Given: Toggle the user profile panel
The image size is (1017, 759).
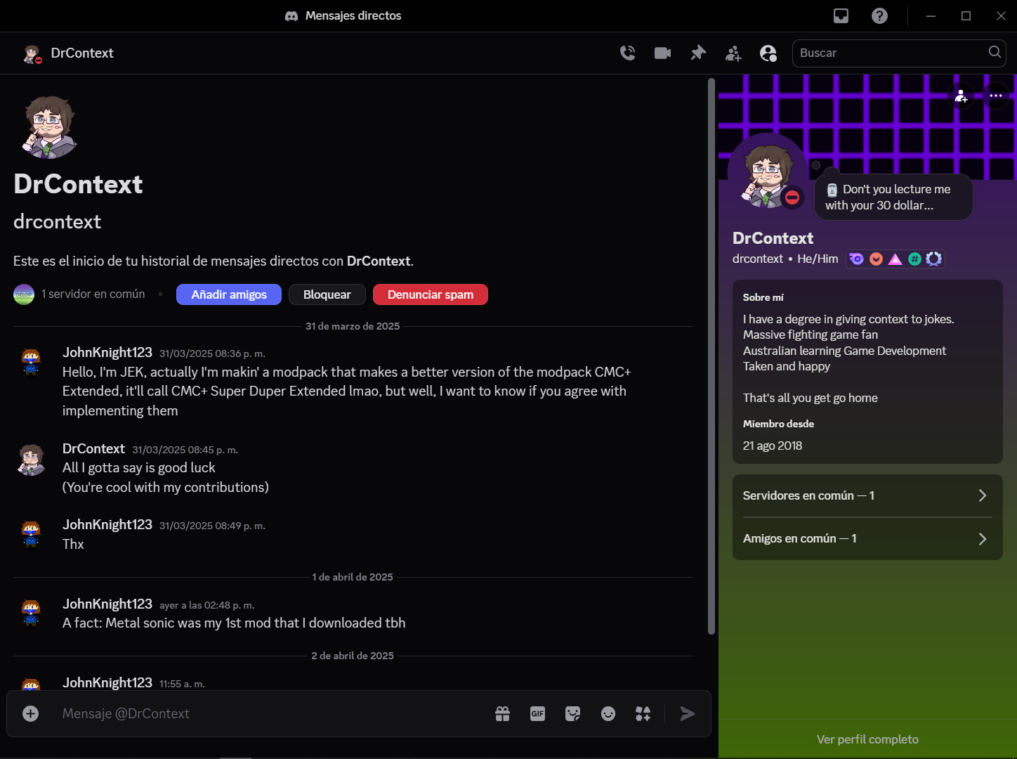Looking at the screenshot, I should [x=768, y=53].
